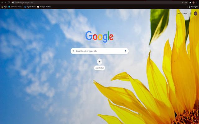199x124 pixels.
Task: Click the Search Google or type a URL box
Action: pos(99,51)
